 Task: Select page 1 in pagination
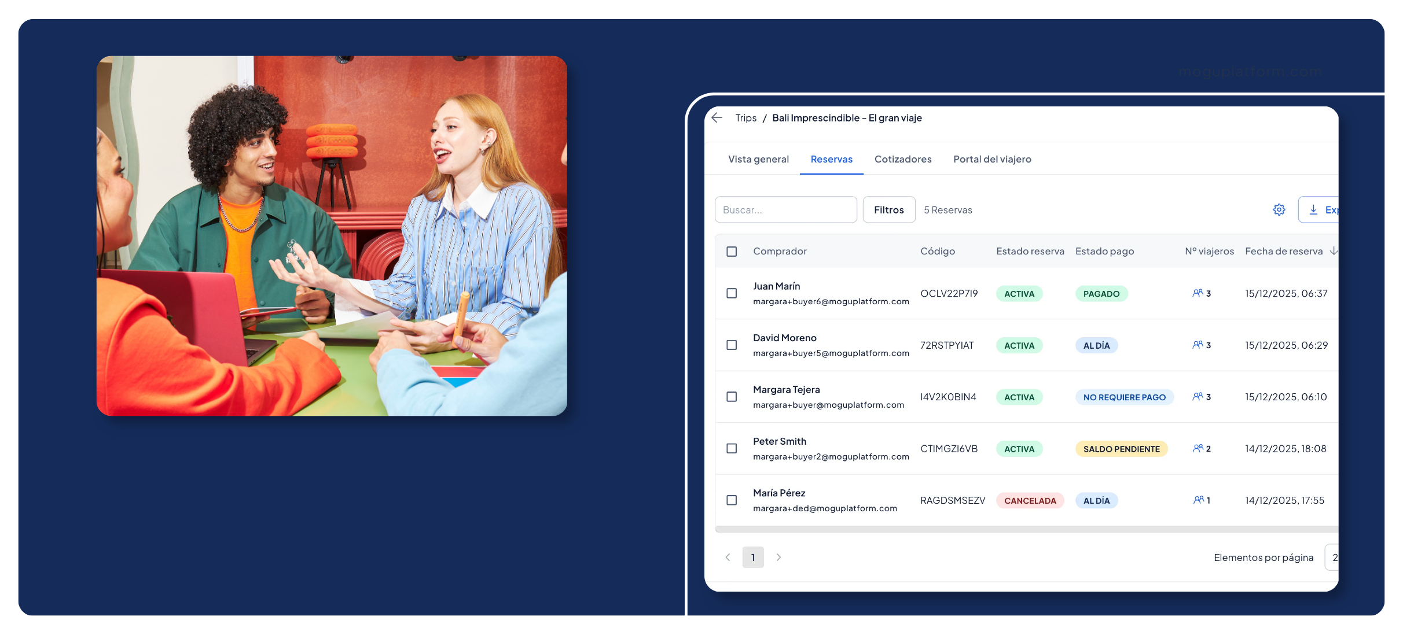coord(753,557)
